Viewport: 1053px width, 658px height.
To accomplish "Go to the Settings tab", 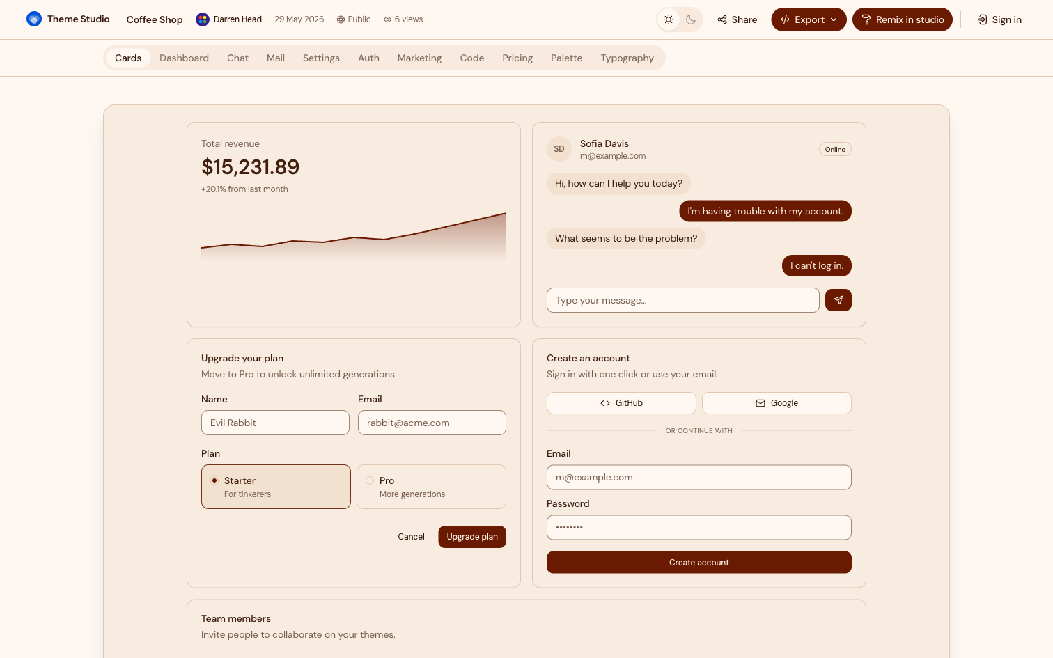I will click(x=321, y=58).
